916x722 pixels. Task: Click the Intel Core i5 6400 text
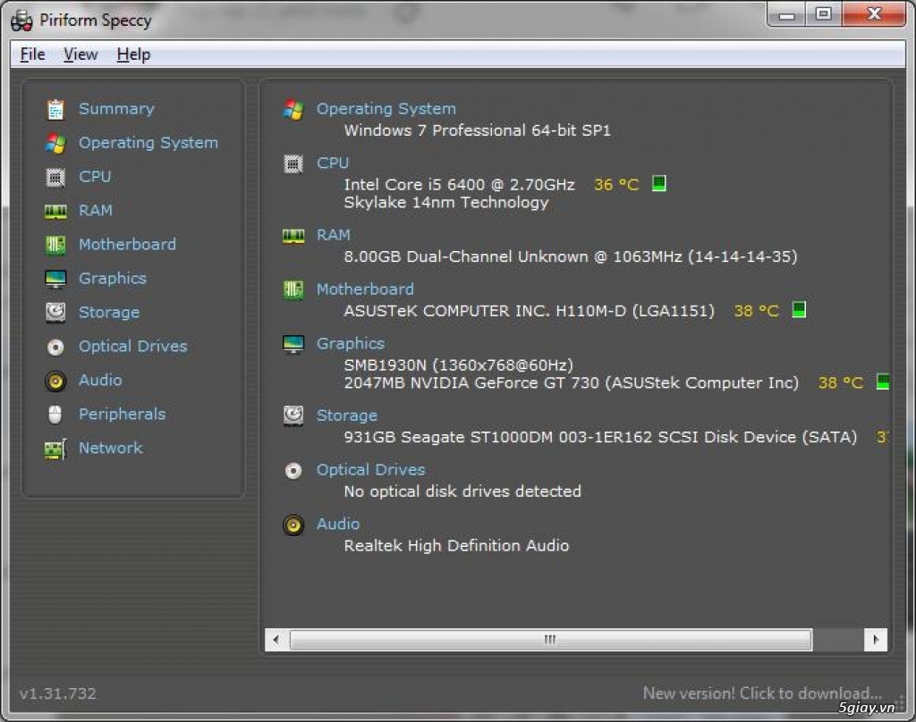click(x=459, y=184)
